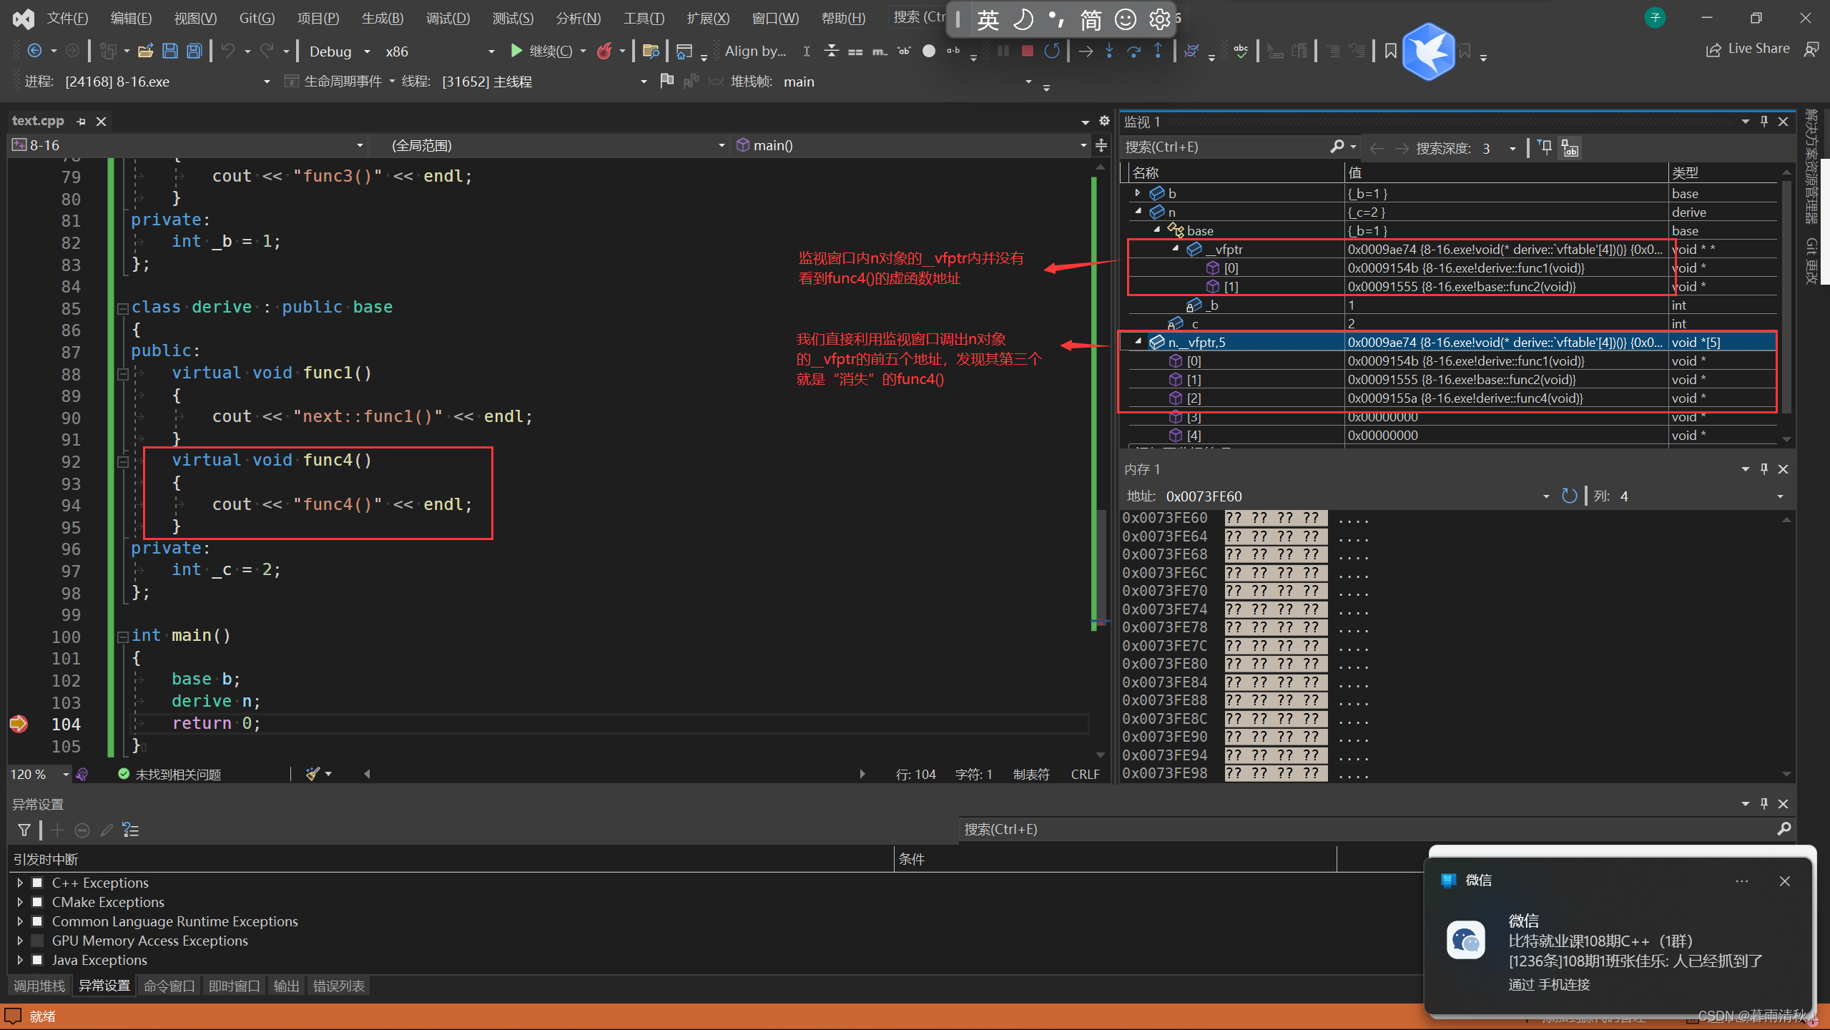Click the IME emoji smiley icon
Image resolution: width=1830 pixels, height=1030 pixels.
[1125, 19]
